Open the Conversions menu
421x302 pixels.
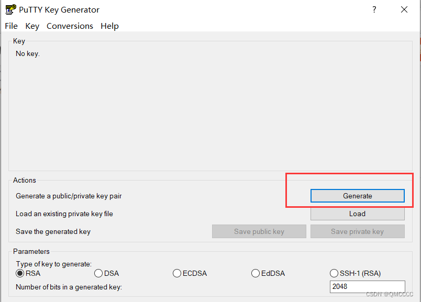(70, 26)
